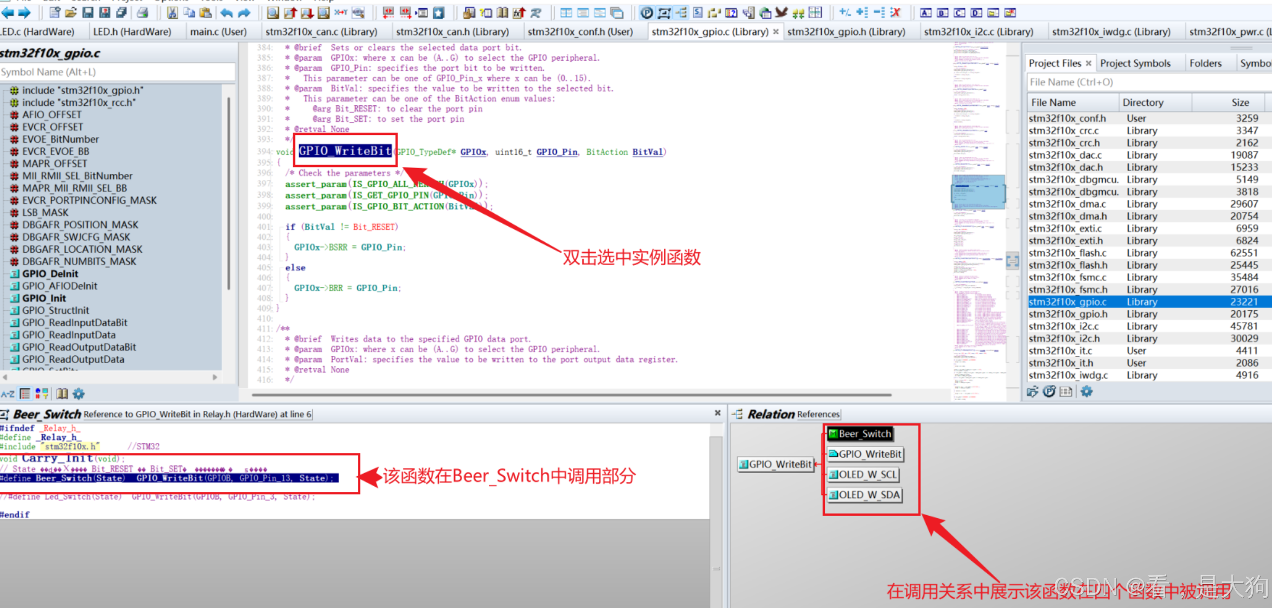Click the Print icon in the toolbar

[142, 12]
